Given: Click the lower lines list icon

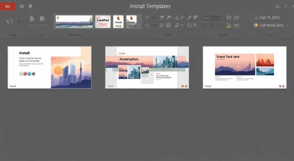Looking at the screenshot, I should pyautogui.click(x=147, y=25).
